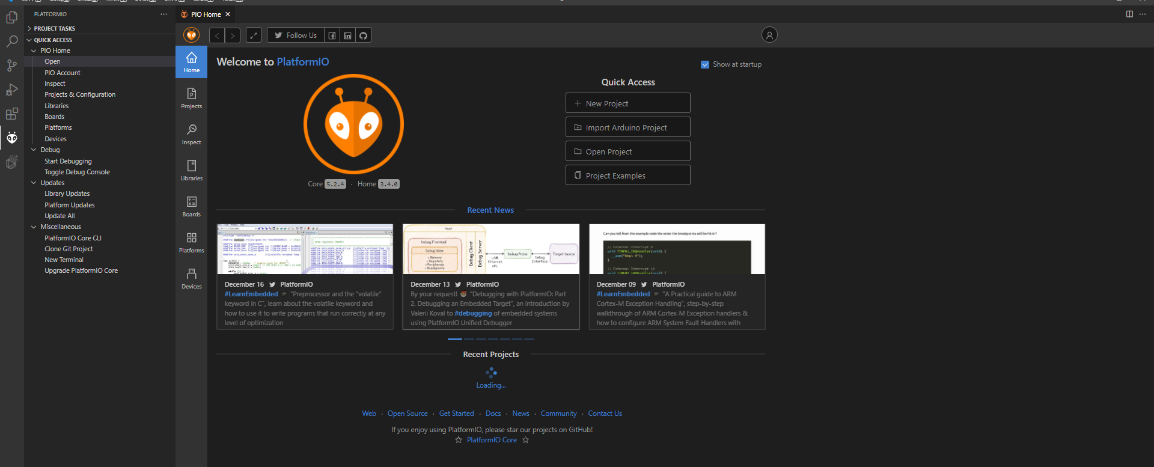Open the December 09 news thumbnail
Image resolution: width=1154 pixels, height=467 pixels.
[677, 249]
